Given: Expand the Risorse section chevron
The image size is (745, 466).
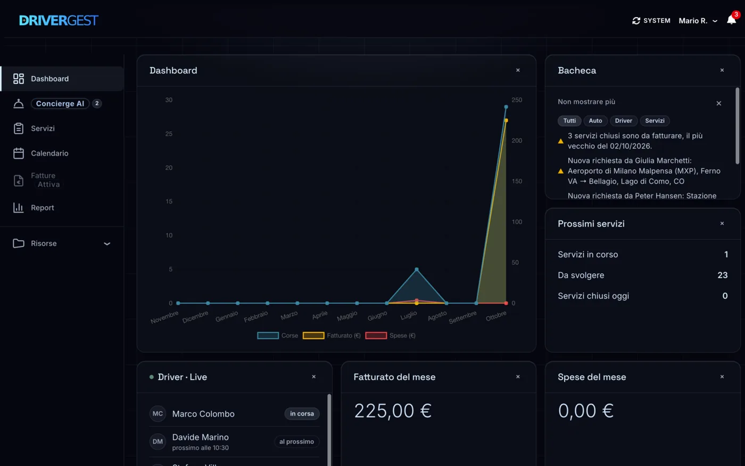Looking at the screenshot, I should 107,244.
